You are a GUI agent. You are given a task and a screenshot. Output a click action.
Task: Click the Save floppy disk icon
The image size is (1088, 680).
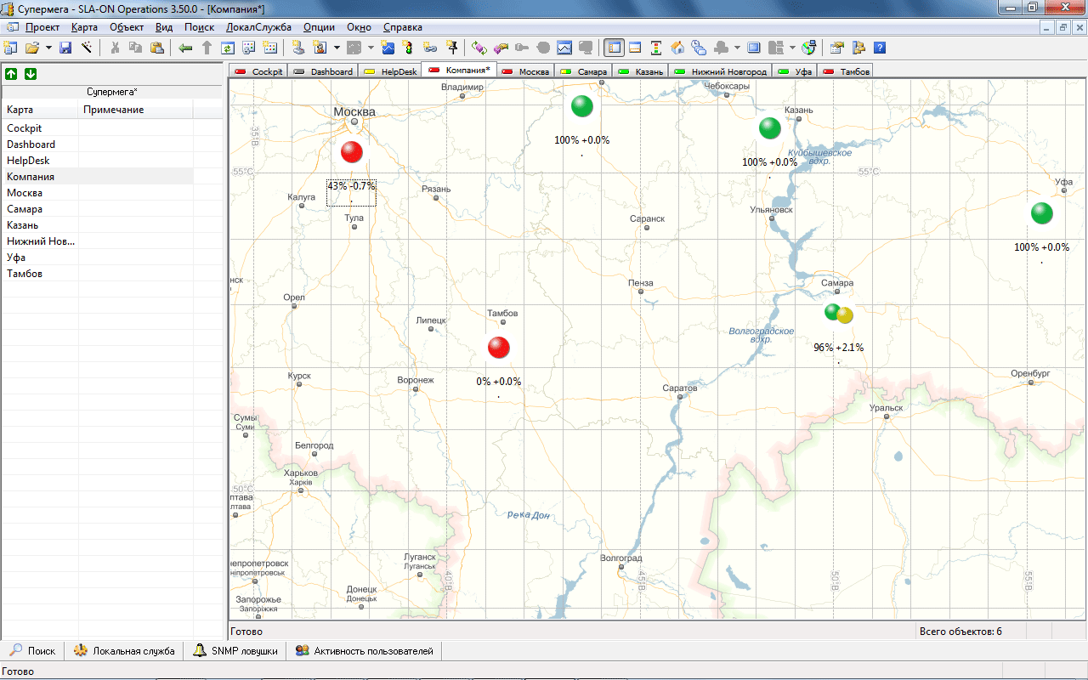coord(65,48)
